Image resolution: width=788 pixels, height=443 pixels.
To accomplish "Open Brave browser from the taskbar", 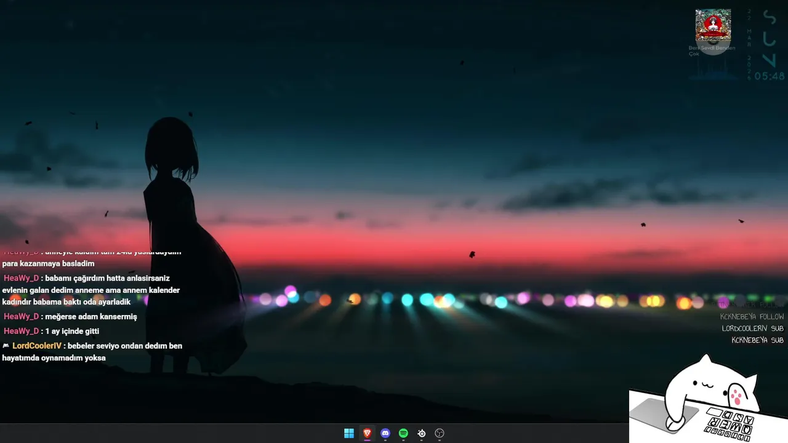I will (367, 433).
